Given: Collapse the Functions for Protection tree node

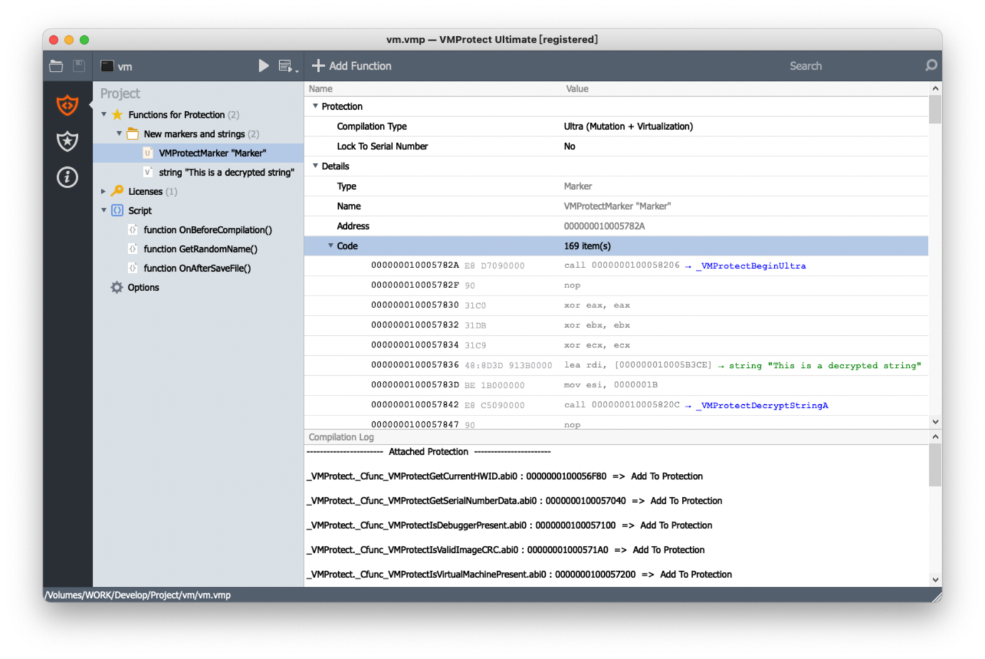Looking at the screenshot, I should 104,115.
